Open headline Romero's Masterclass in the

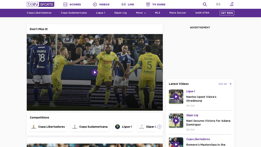point(206,145)
